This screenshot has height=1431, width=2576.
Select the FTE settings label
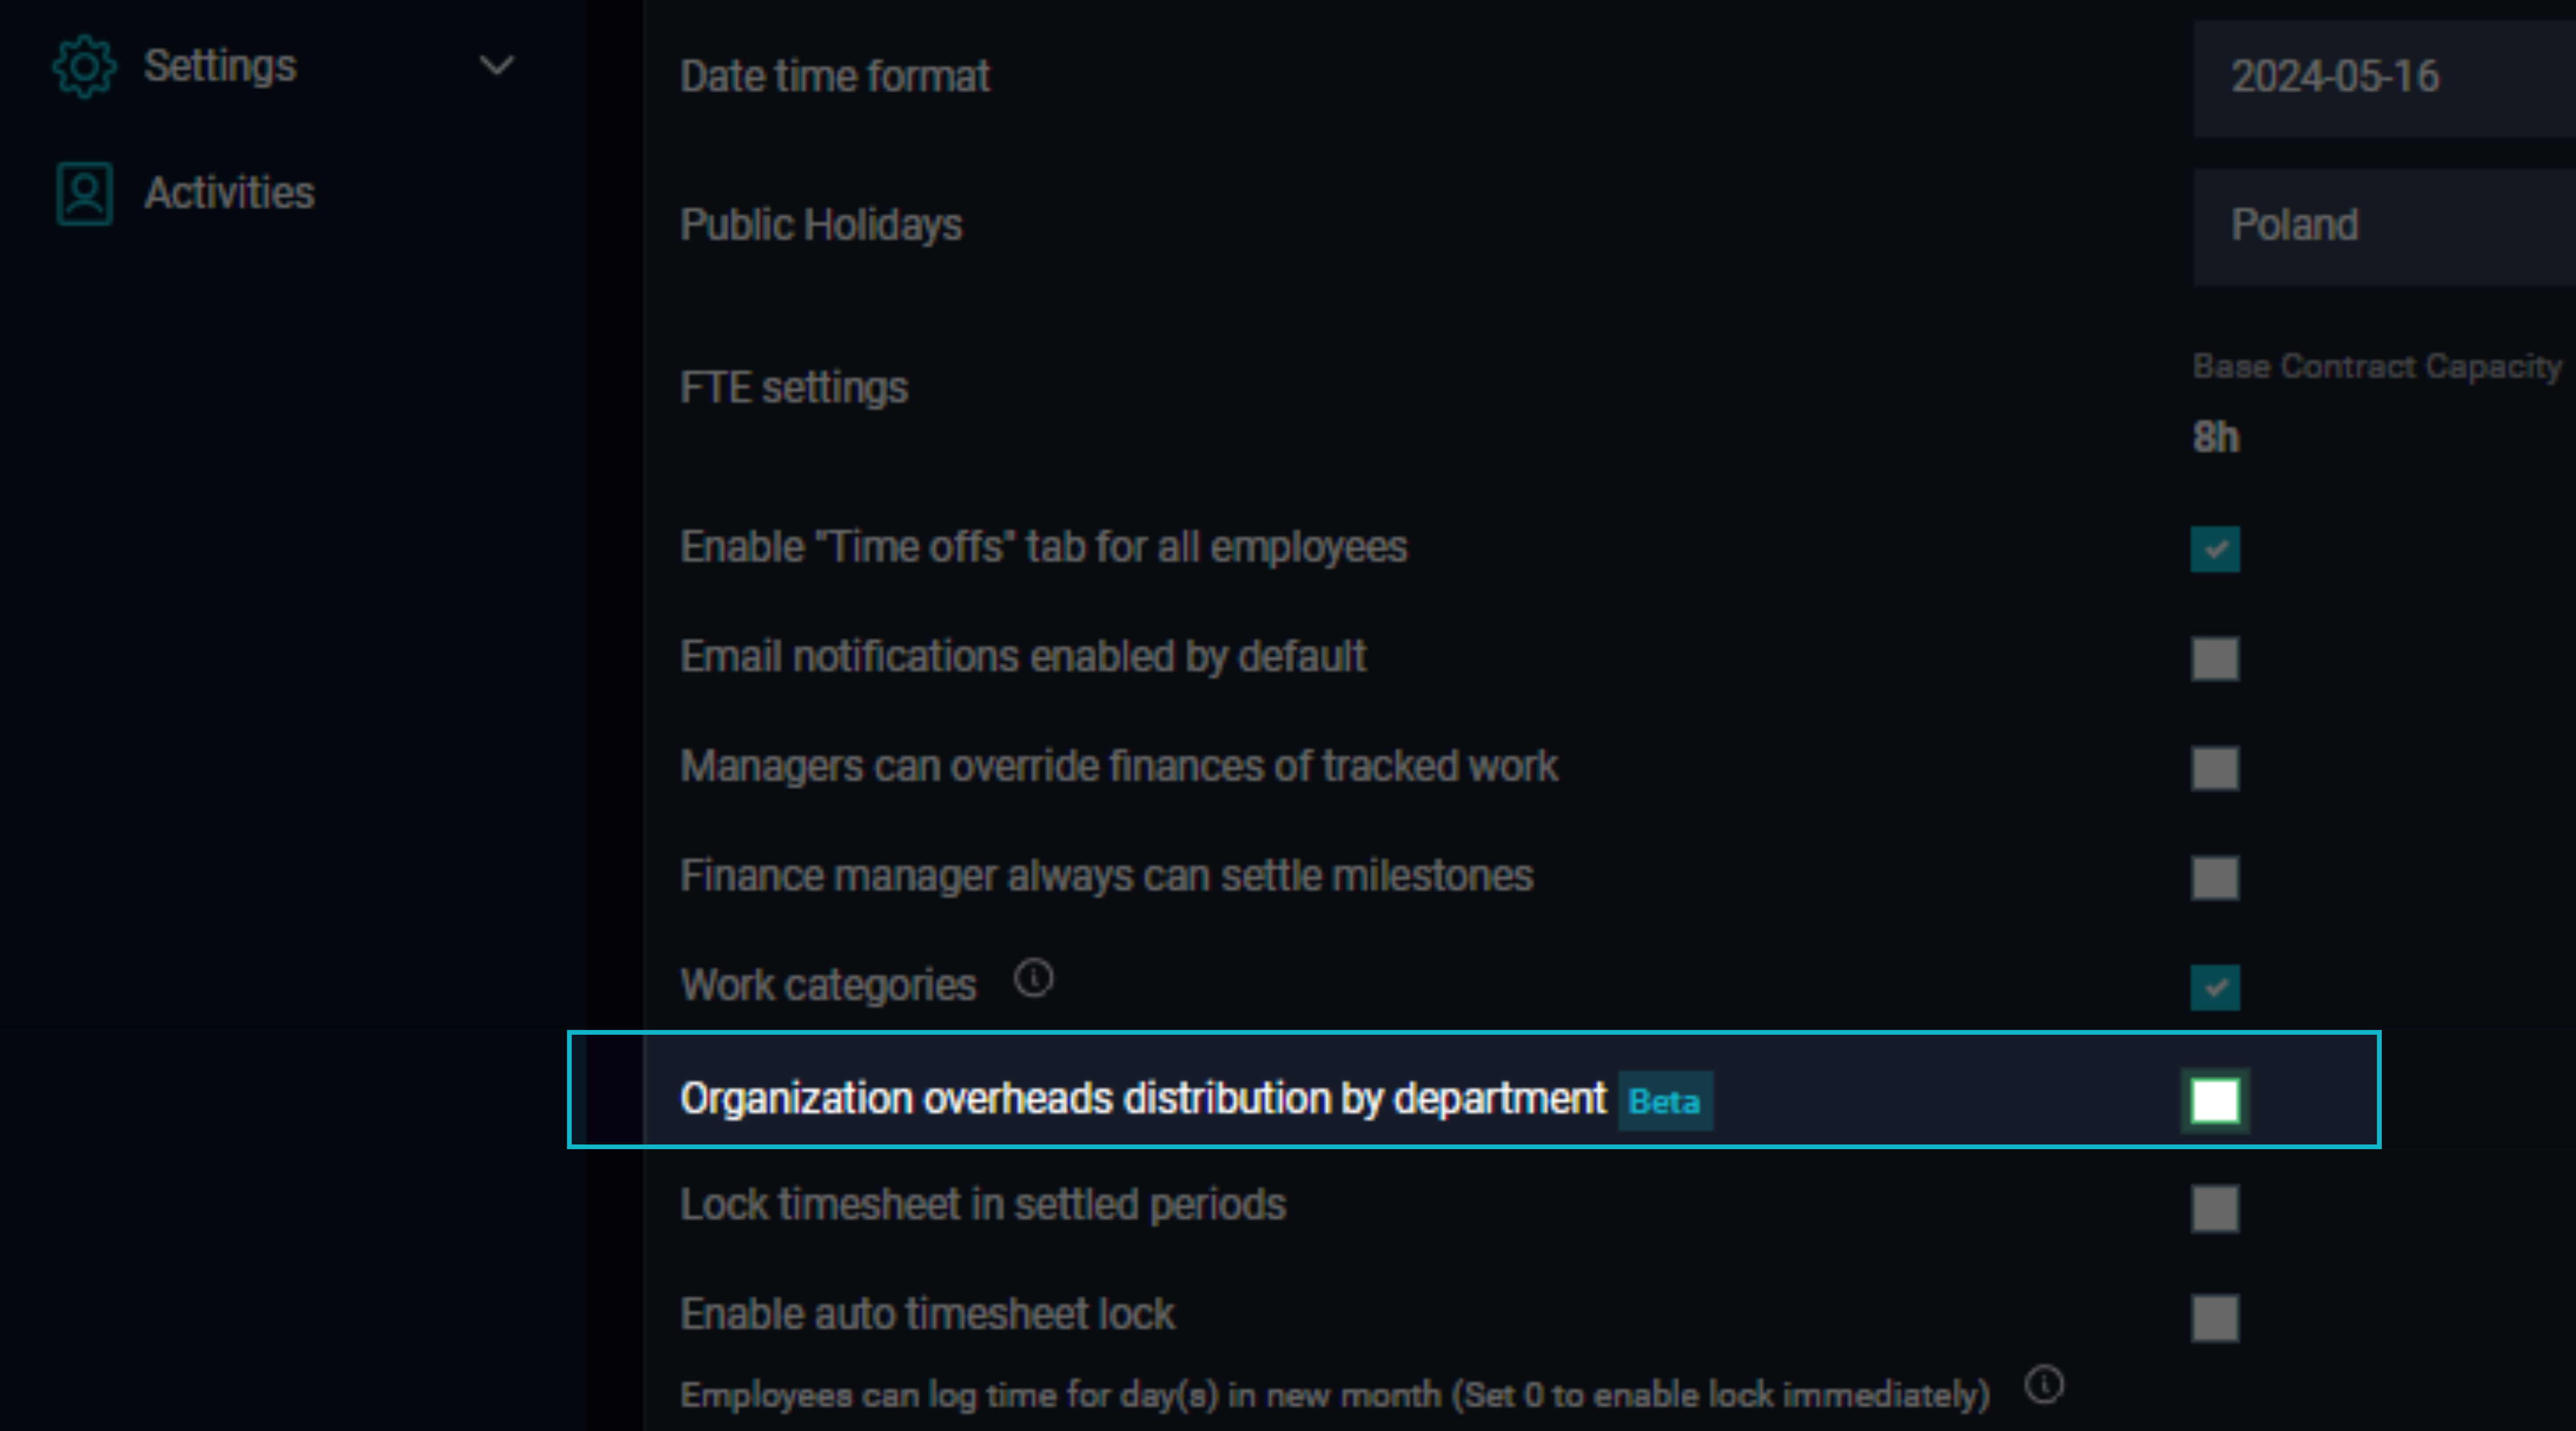794,388
